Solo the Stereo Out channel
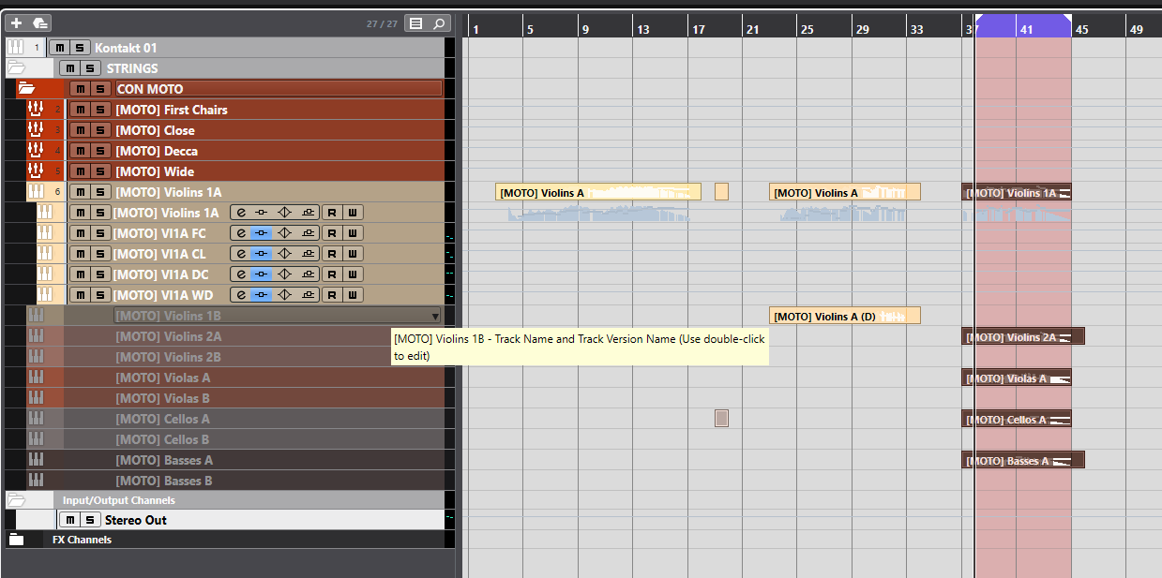The image size is (1162, 578). tap(89, 520)
